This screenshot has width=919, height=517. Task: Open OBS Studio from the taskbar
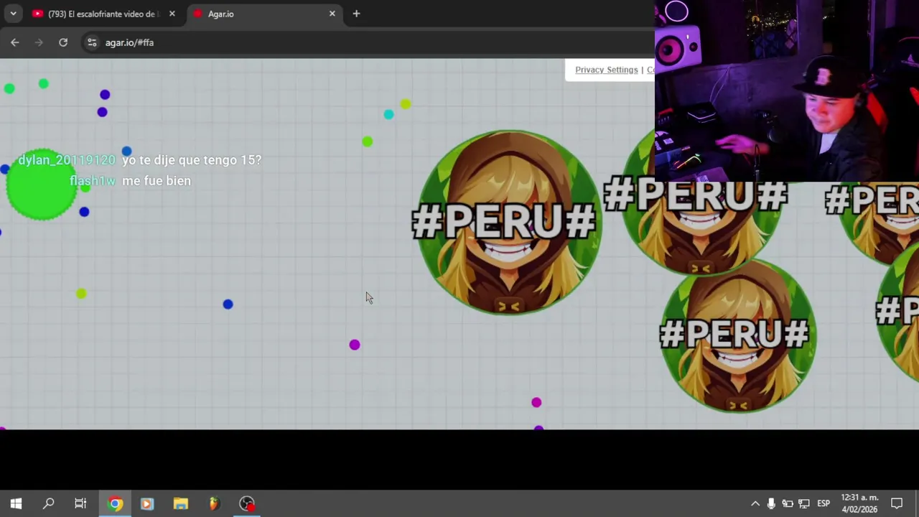(247, 503)
